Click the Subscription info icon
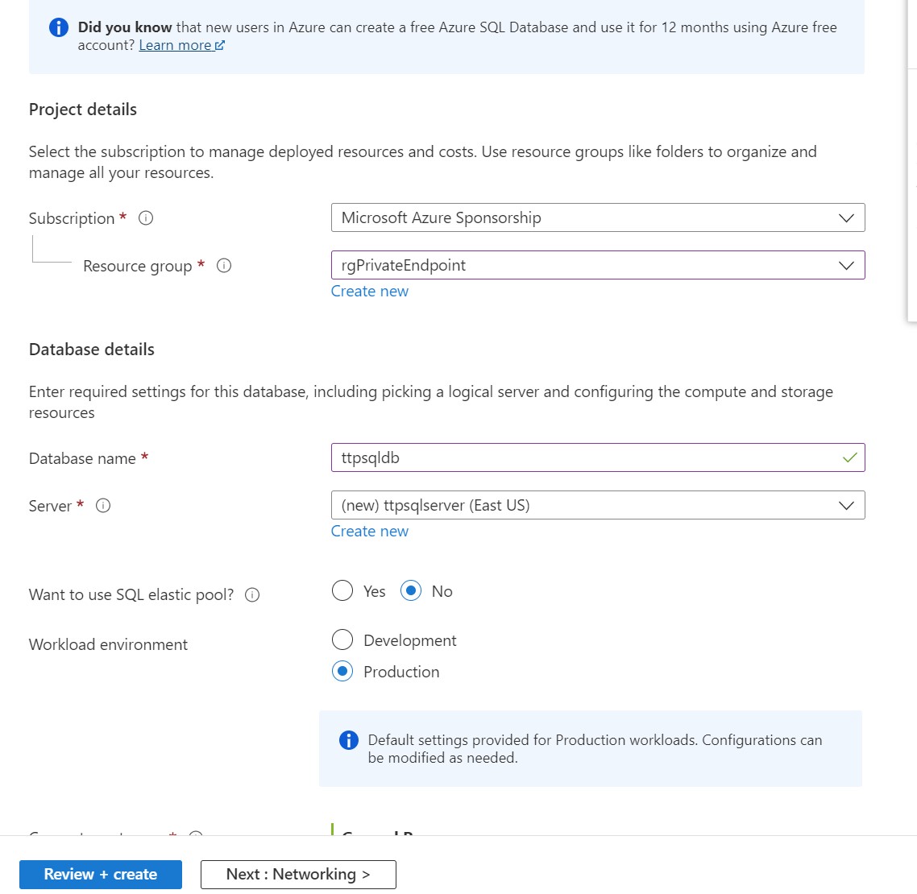Screen dimensions: 917x894 146,218
